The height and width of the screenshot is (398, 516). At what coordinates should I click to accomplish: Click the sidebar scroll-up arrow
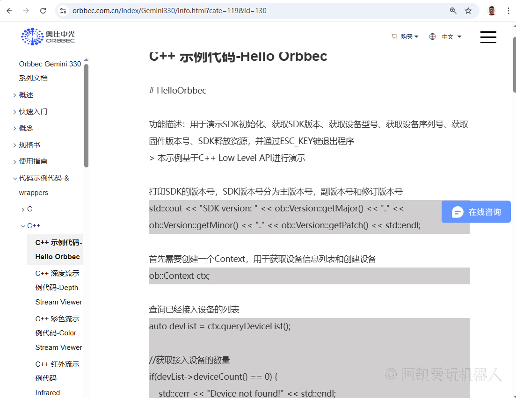point(86,60)
